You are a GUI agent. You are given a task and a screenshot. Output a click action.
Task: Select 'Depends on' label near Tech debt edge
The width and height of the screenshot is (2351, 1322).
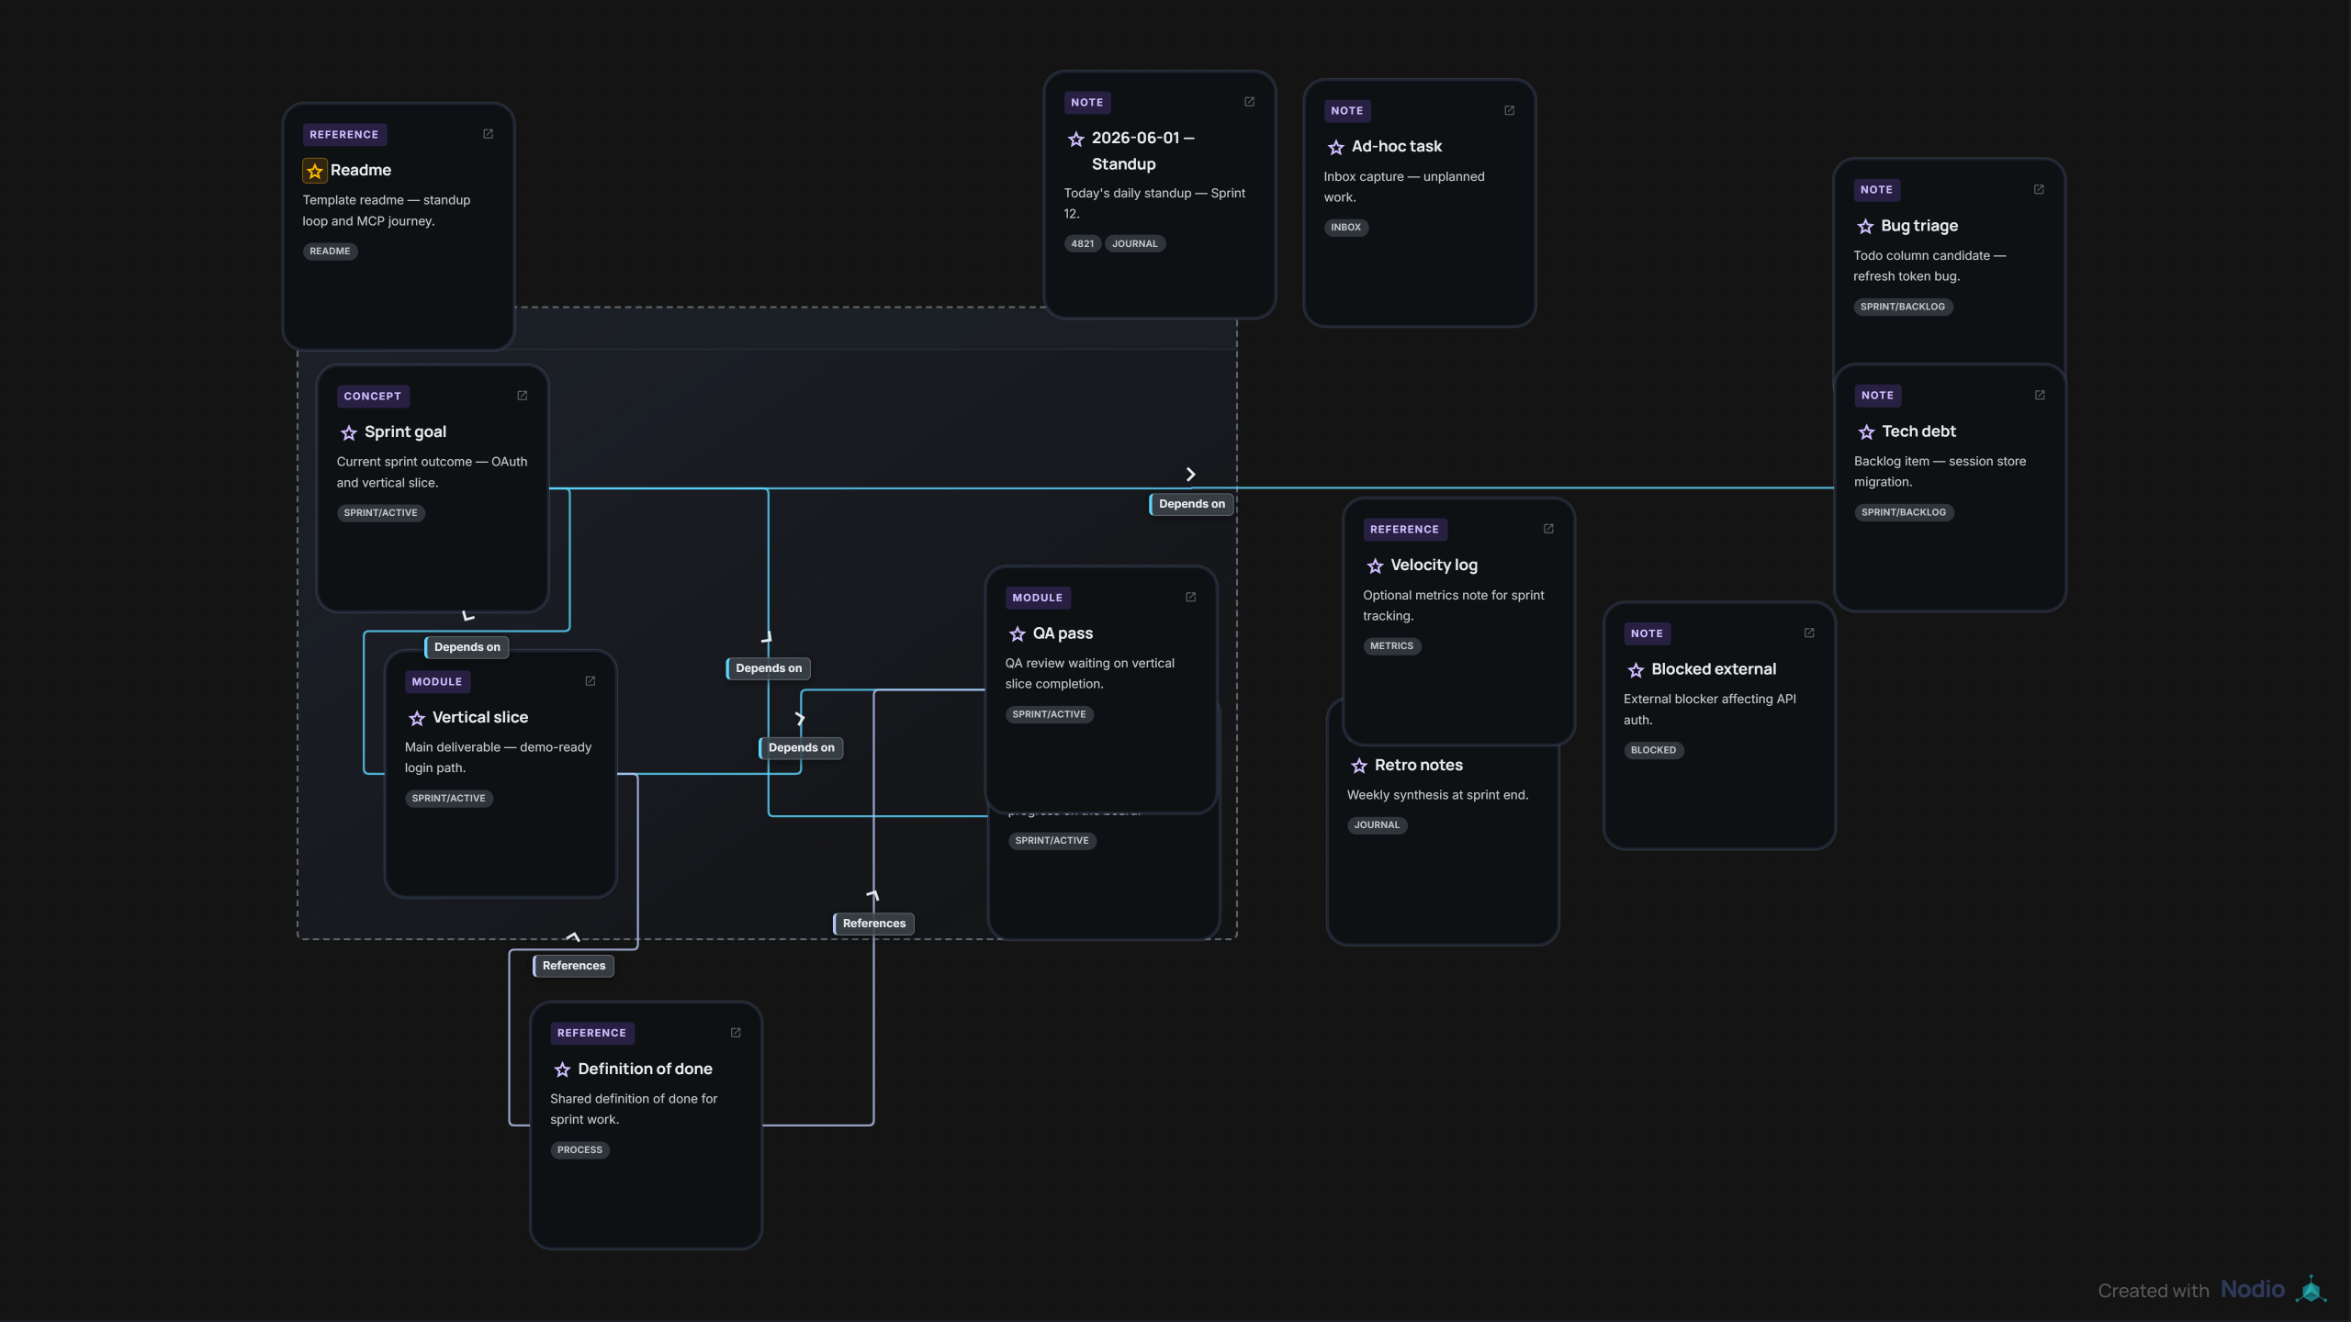(x=1191, y=504)
